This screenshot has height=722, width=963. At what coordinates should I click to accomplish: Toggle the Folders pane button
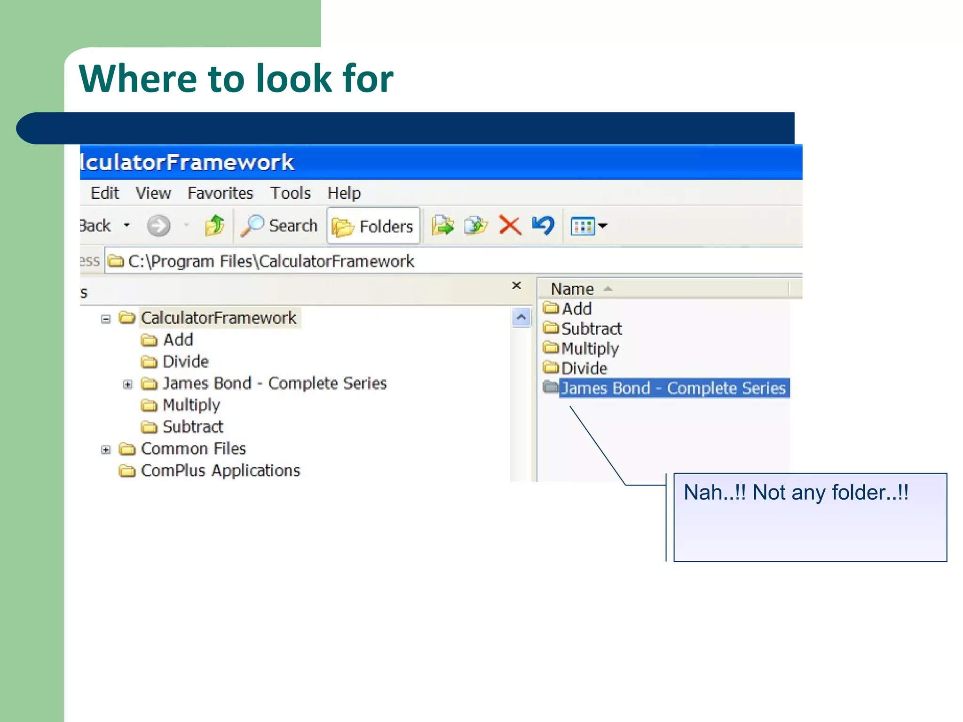pos(373,226)
